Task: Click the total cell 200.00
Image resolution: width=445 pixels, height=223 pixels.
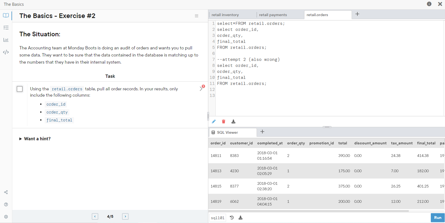Action: [x=344, y=201]
